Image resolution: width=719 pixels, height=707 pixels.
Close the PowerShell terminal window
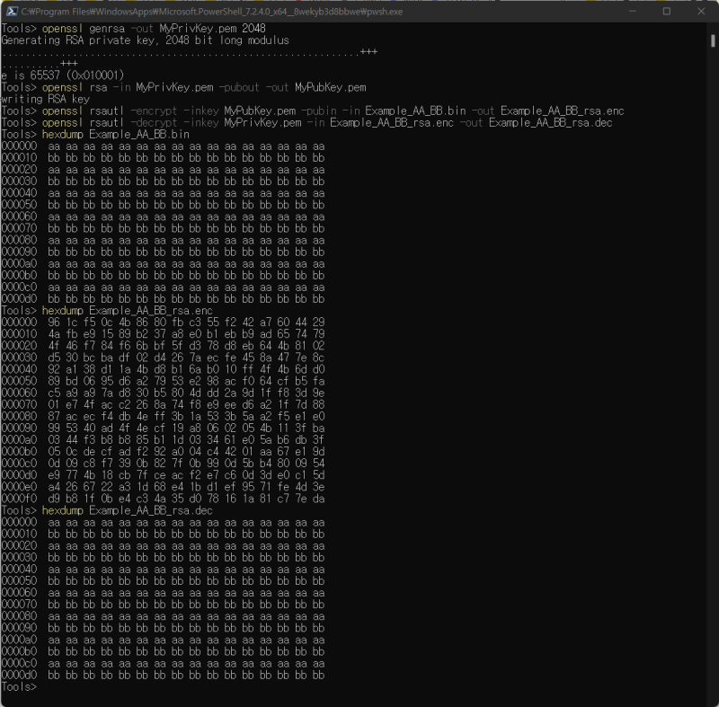(x=700, y=12)
